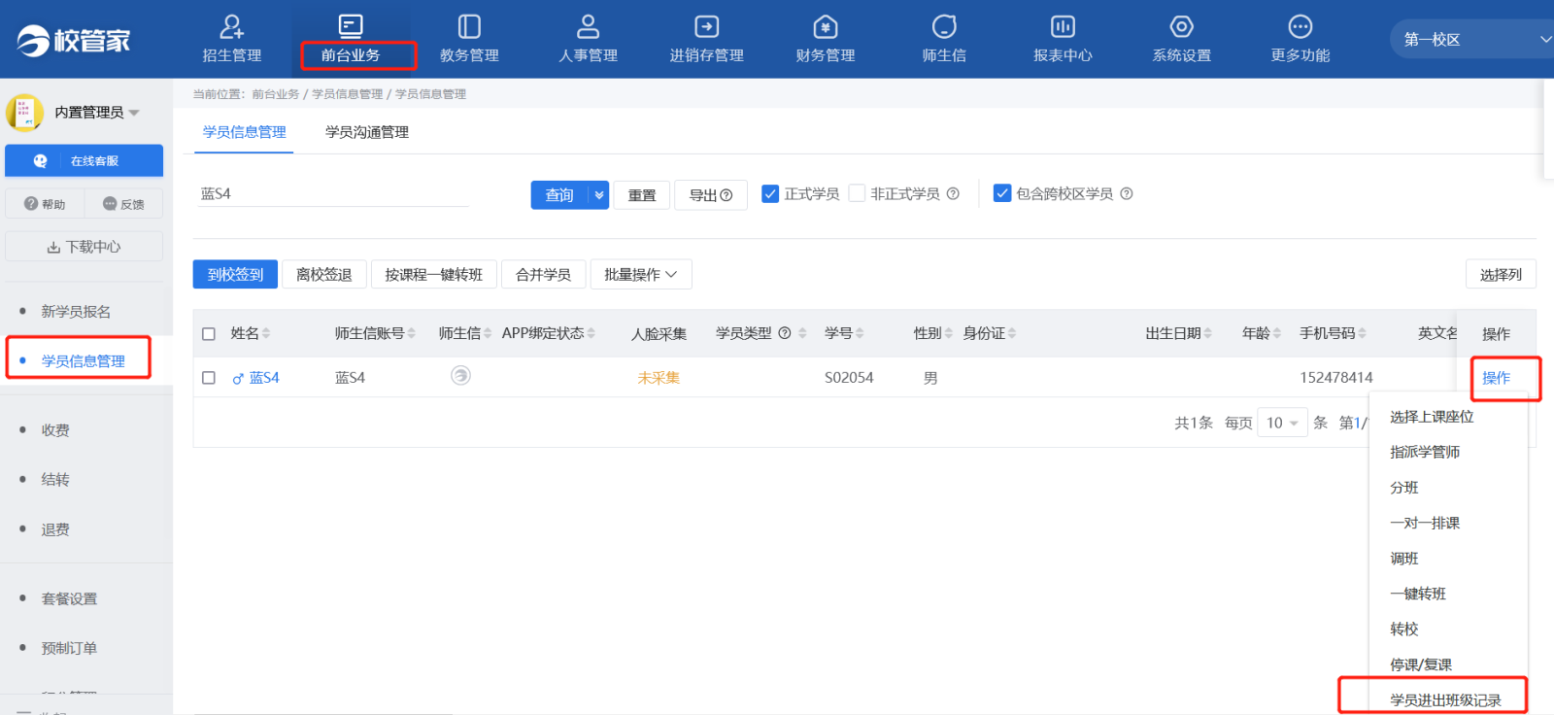
Task: Switch to 学员信息管理 tab
Action: coord(245,132)
